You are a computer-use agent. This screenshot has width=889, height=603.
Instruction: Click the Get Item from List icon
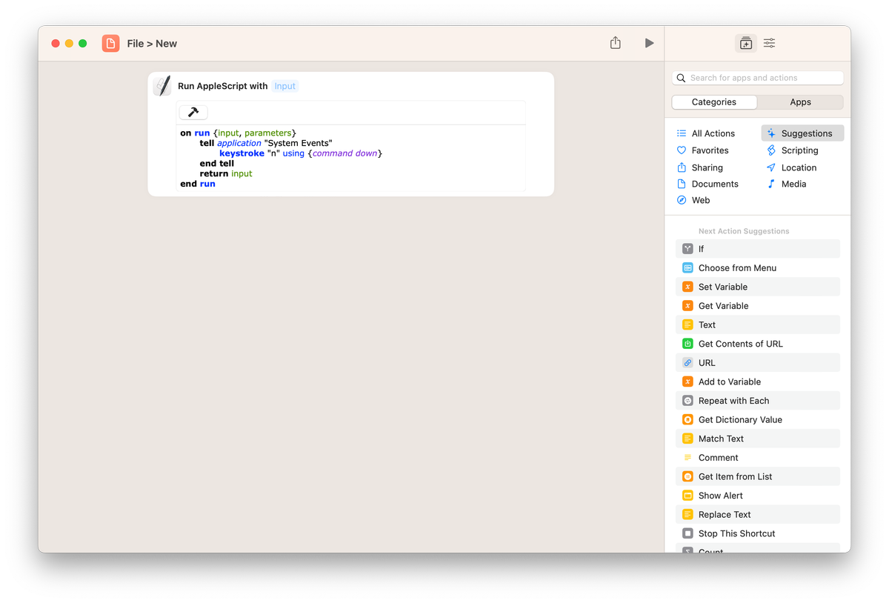tap(687, 476)
